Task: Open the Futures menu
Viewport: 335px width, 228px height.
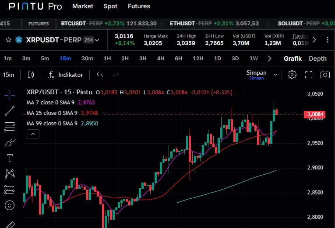Action: click(x=139, y=6)
